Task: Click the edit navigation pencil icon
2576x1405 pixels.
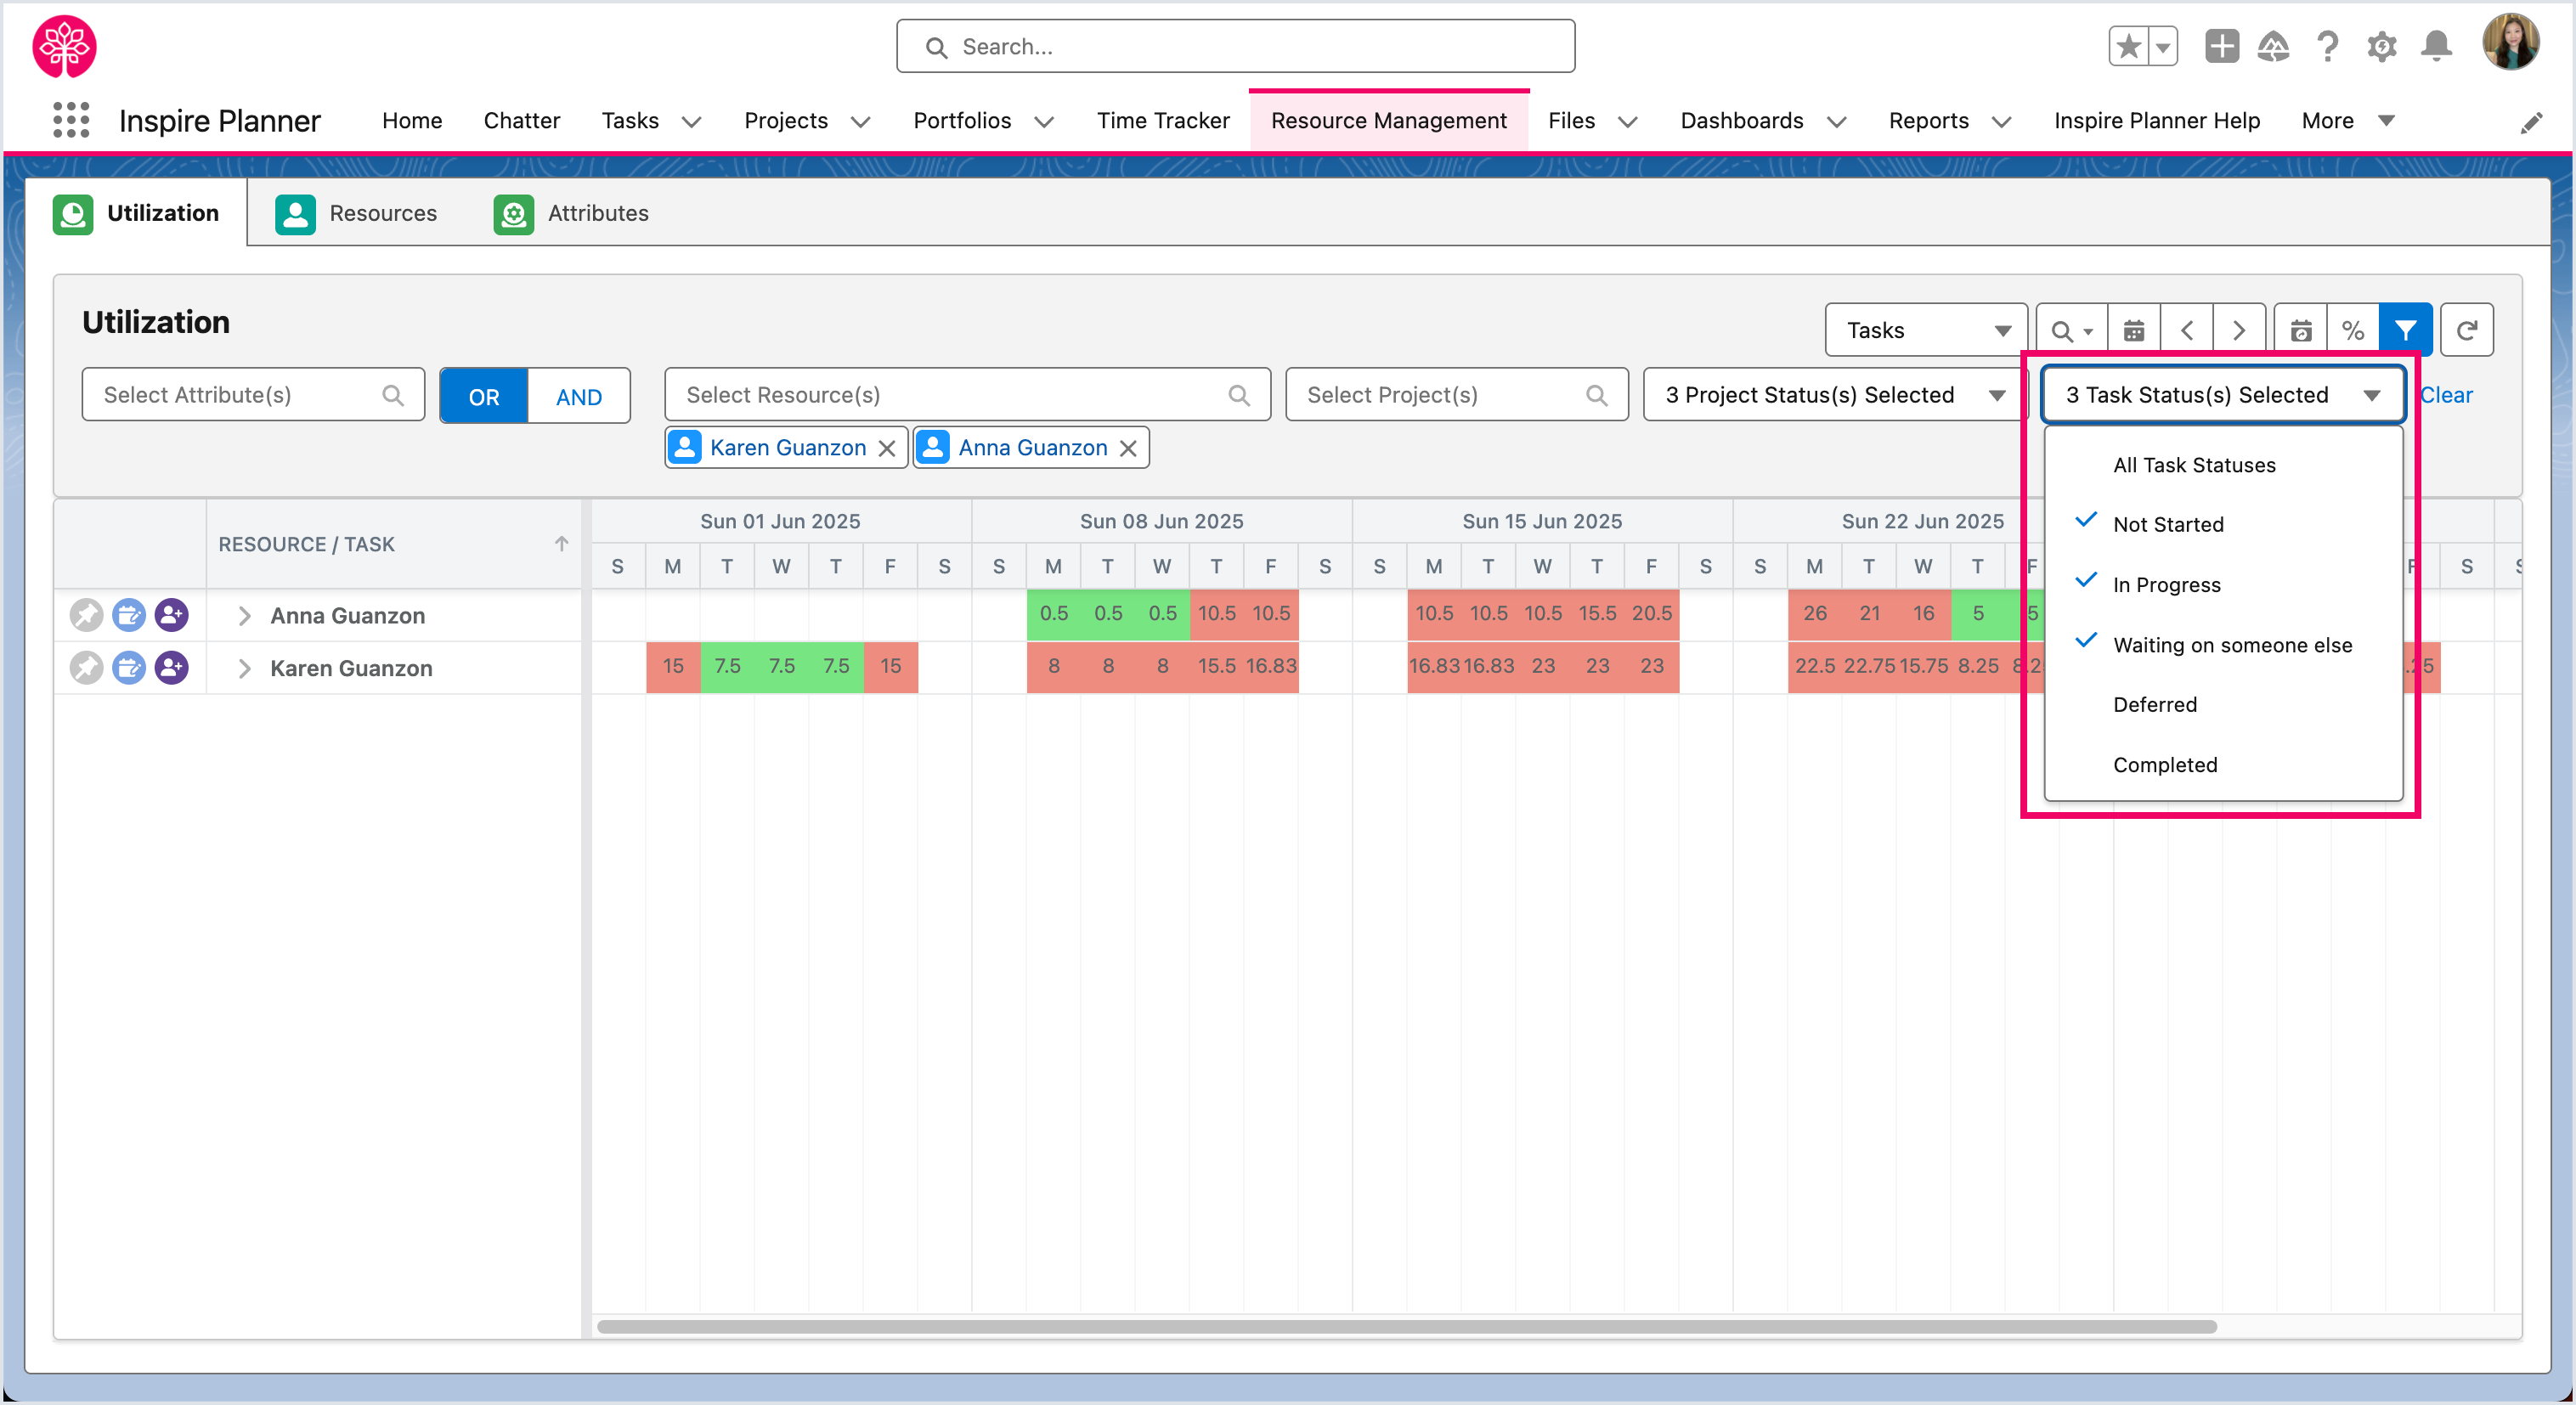Action: coord(2531,122)
